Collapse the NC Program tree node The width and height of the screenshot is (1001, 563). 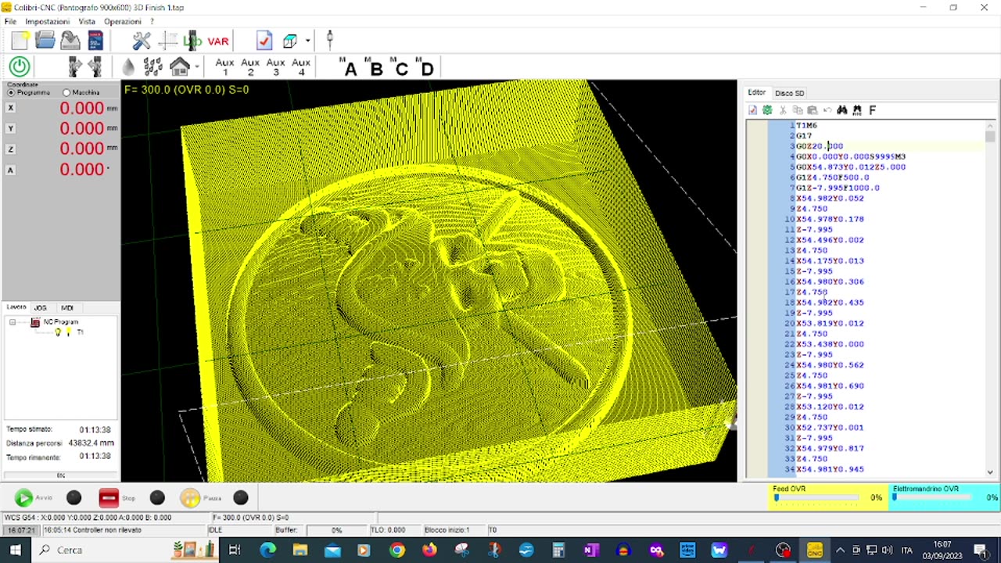pyautogui.click(x=13, y=322)
